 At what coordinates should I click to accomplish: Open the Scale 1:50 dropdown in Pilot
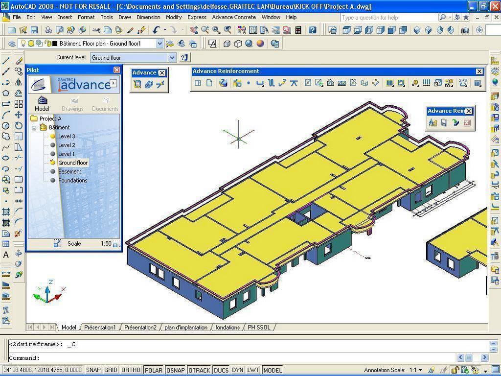tap(115, 244)
